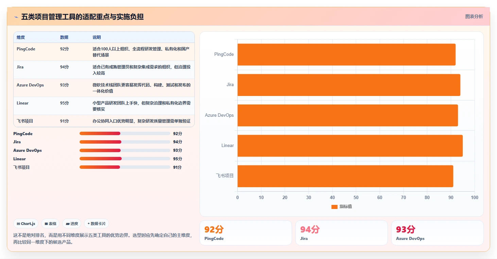497x259 pixels.
Task: Click the description starting 小型产品研发团队
Action: 141,106
